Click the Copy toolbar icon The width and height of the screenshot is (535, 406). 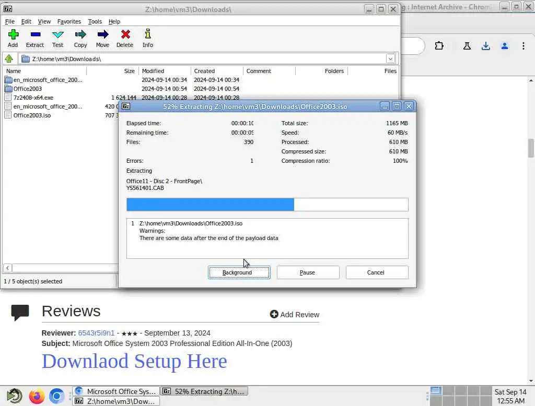point(80,34)
